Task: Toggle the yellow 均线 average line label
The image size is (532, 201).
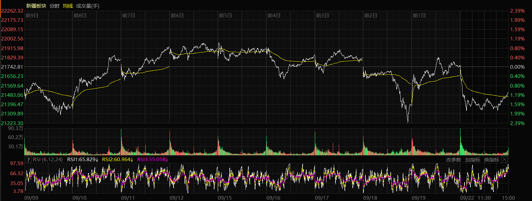Action: point(68,6)
